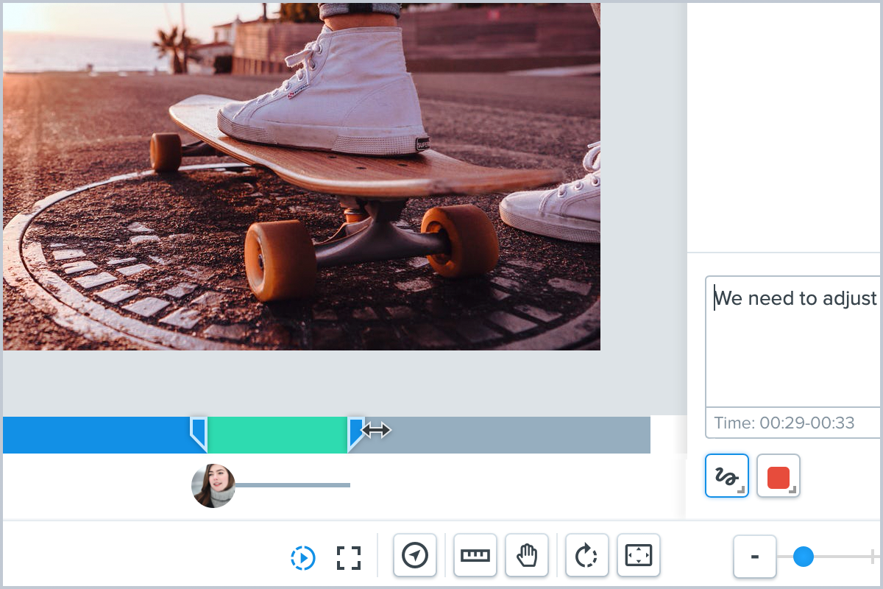
Task: Click into the 'We need to adjust' comment box
Action: point(795,339)
